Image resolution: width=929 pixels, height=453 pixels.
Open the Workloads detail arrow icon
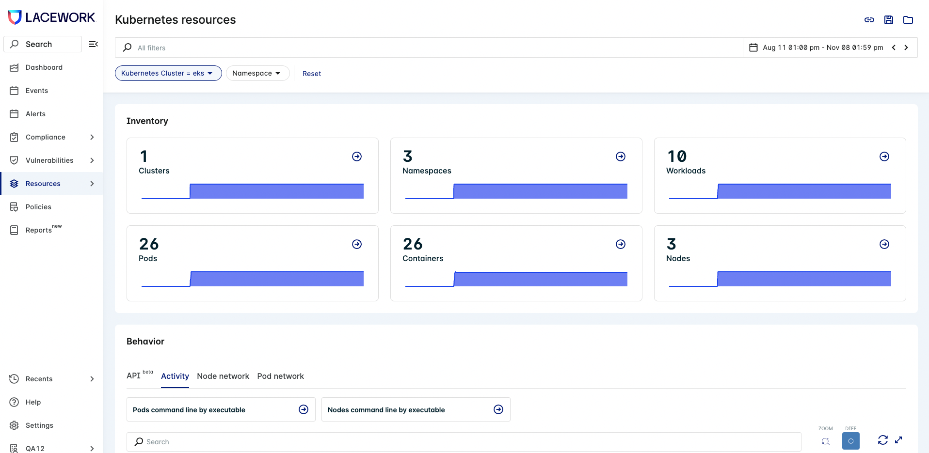(884, 156)
